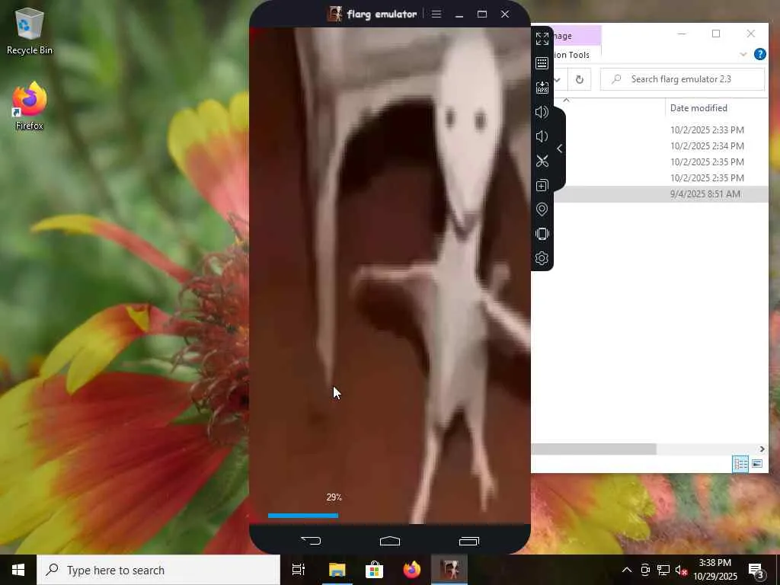Click the Tools ribbon tab
Screen dimensions: 780x585
pos(571,55)
